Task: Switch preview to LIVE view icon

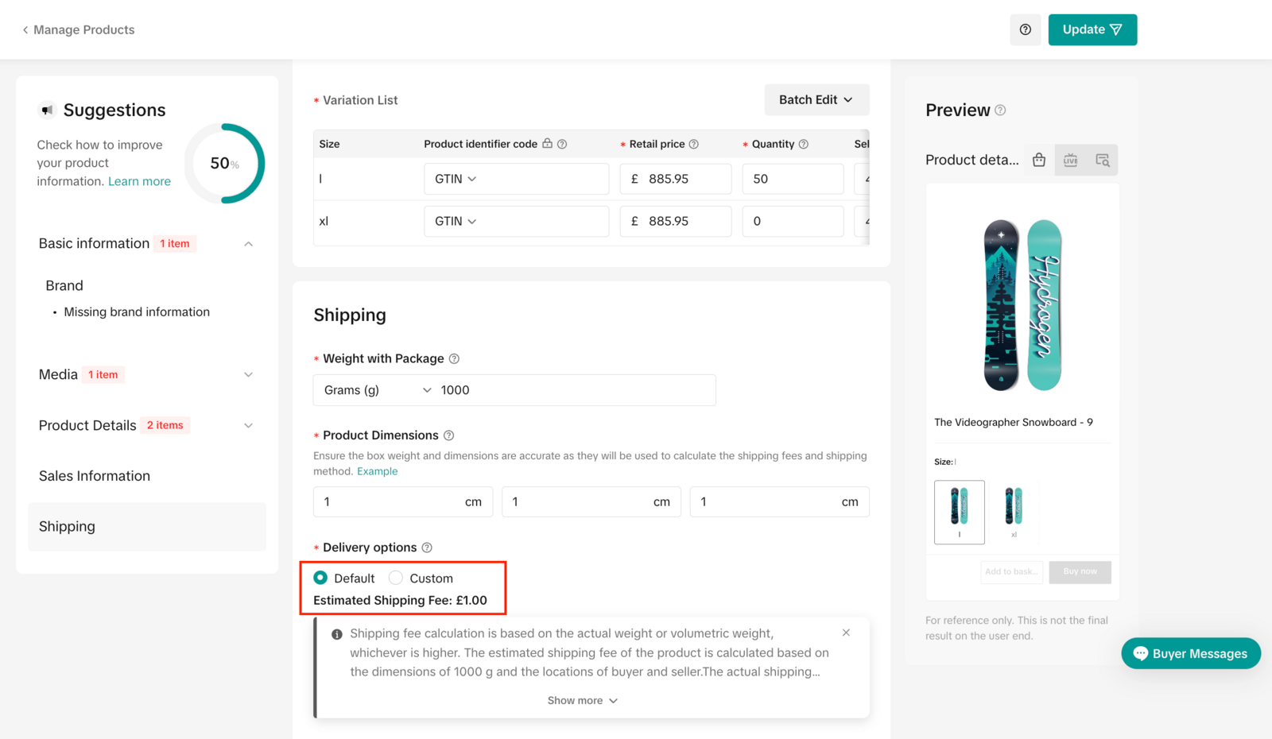Action: [x=1070, y=160]
